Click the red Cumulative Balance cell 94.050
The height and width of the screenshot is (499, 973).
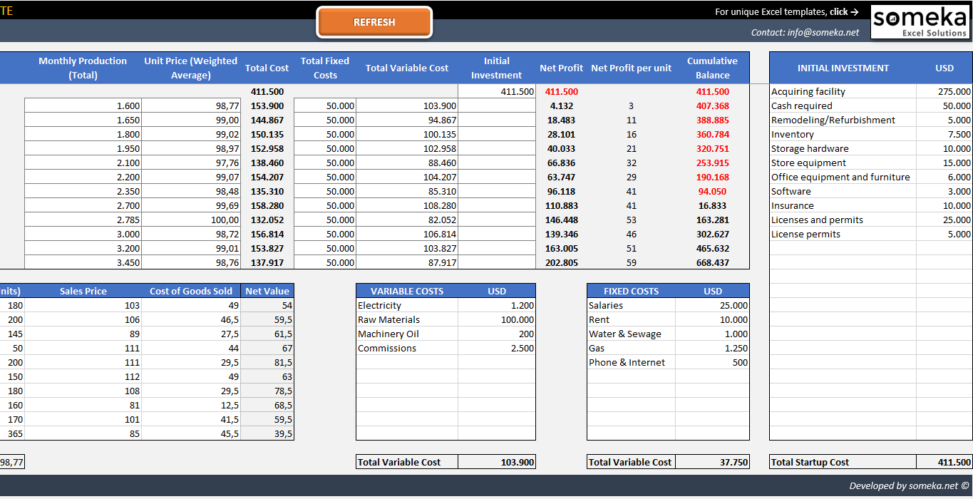click(712, 191)
